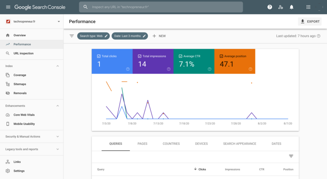Image resolution: width=327 pixels, height=179 pixels.
Task: Open Core Web Vitals report
Action: (x=32, y=115)
